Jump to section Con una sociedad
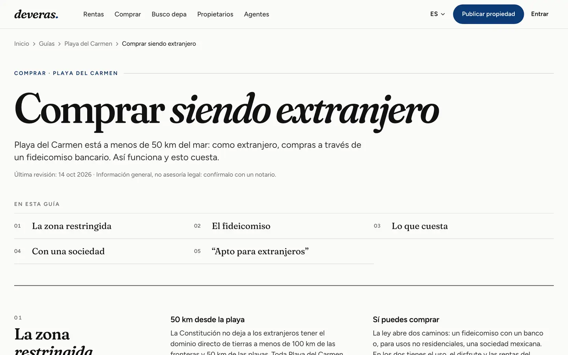Image resolution: width=568 pixels, height=355 pixels. tap(104, 251)
